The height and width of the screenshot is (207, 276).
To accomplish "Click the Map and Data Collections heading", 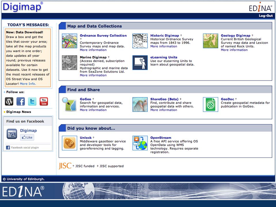I will pos(95,26).
